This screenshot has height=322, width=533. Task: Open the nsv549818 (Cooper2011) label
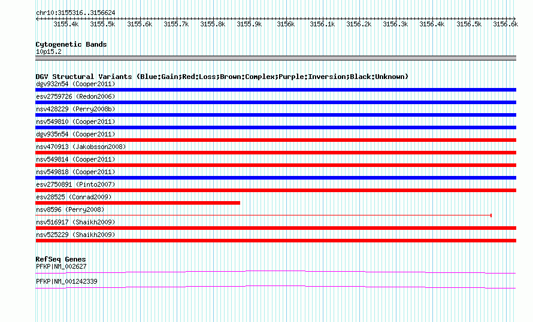(x=75, y=172)
